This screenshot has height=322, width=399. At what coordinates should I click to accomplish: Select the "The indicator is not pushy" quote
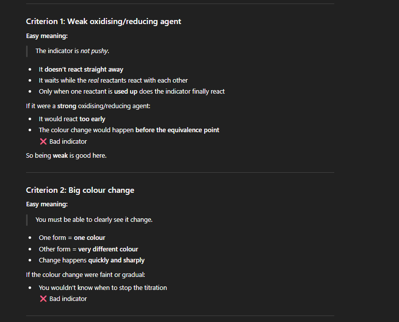tap(72, 51)
